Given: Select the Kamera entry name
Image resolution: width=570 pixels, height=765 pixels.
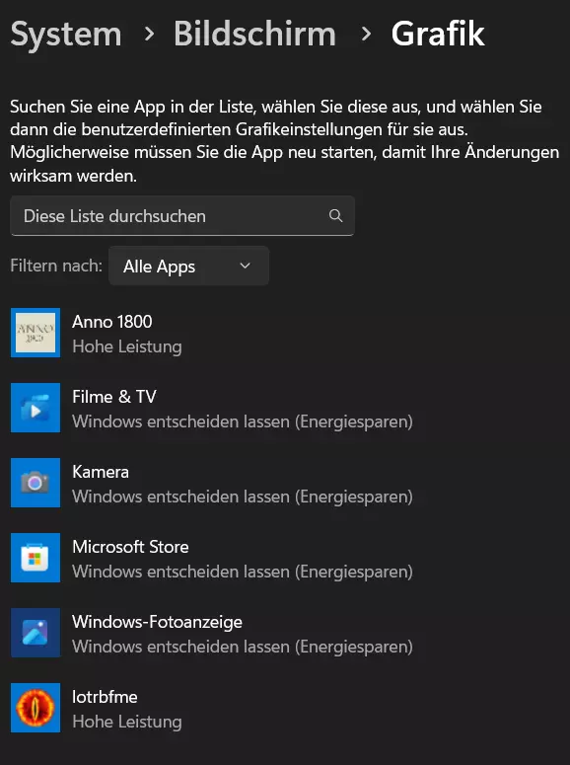Looking at the screenshot, I should [101, 472].
